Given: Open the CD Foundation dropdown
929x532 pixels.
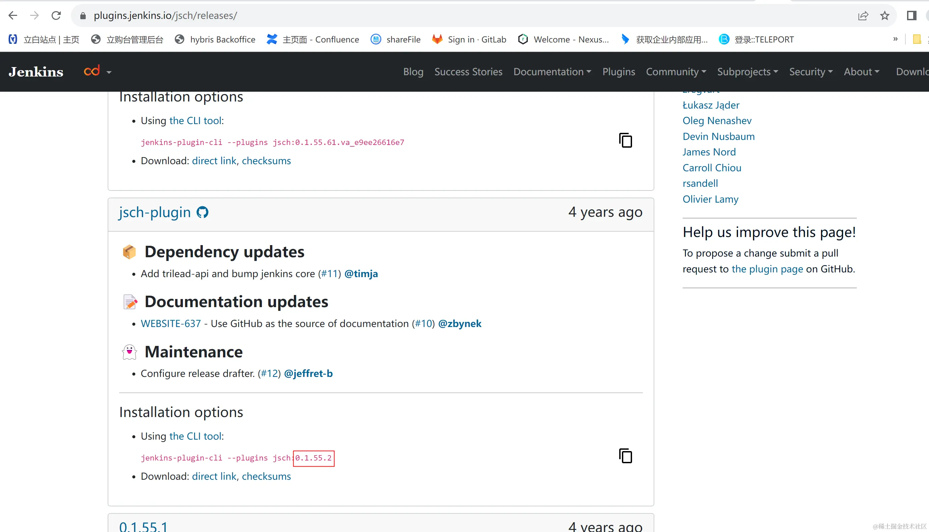Looking at the screenshot, I should pyautogui.click(x=98, y=71).
